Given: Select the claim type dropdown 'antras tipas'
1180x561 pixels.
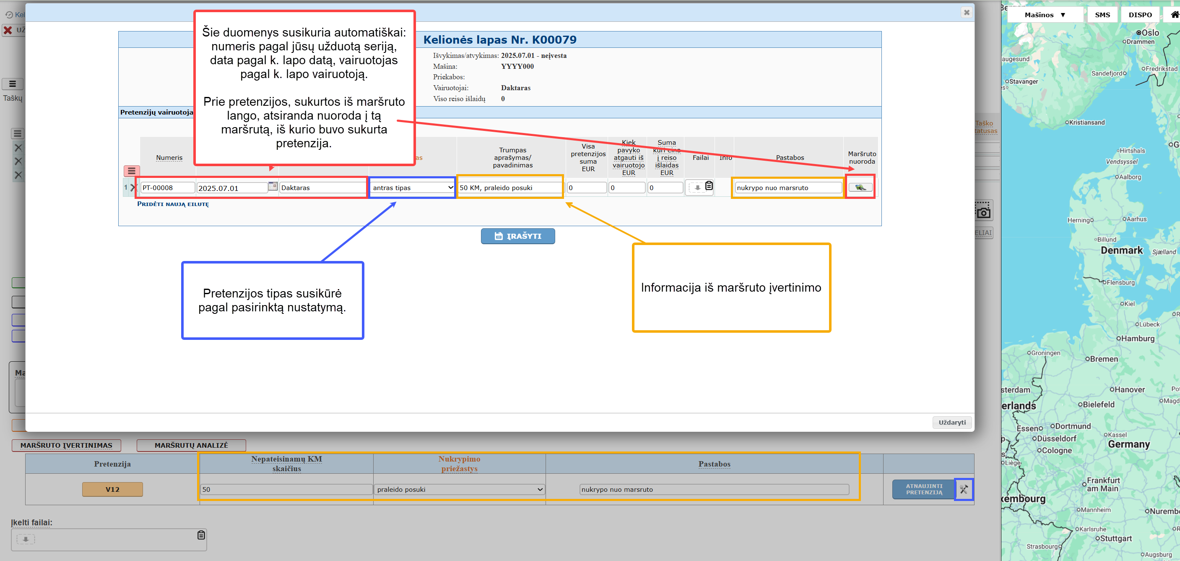Looking at the screenshot, I should (412, 188).
